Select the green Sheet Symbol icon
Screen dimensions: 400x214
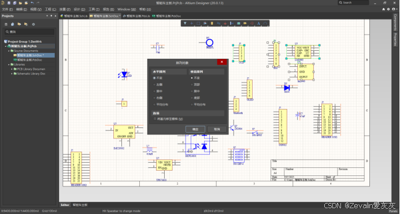click(x=239, y=24)
